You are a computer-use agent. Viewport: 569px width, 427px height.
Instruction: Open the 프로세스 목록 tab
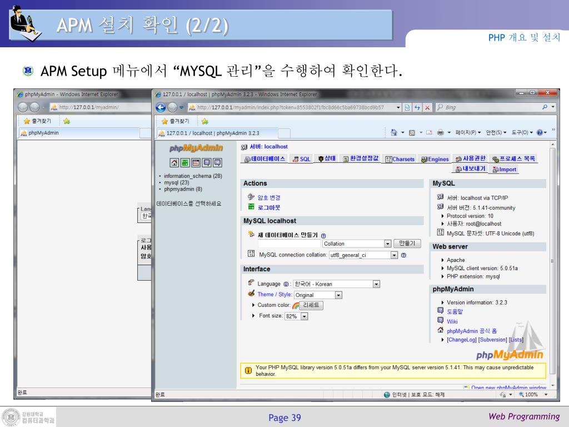click(x=513, y=158)
